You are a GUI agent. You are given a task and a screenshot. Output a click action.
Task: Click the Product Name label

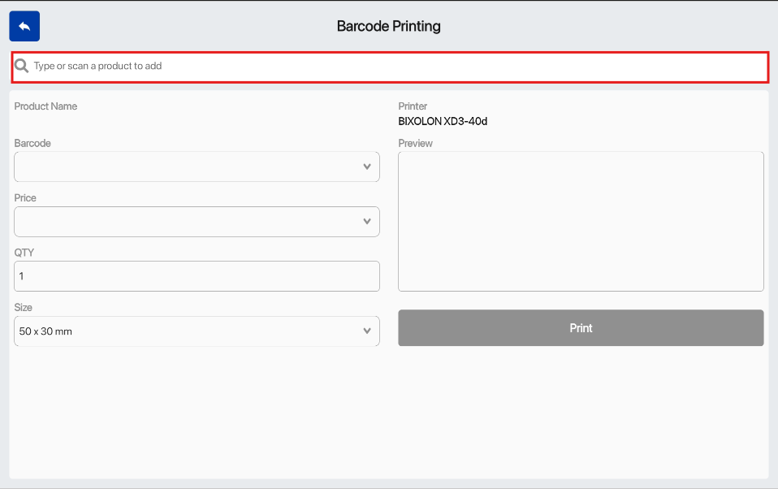pyautogui.click(x=45, y=106)
